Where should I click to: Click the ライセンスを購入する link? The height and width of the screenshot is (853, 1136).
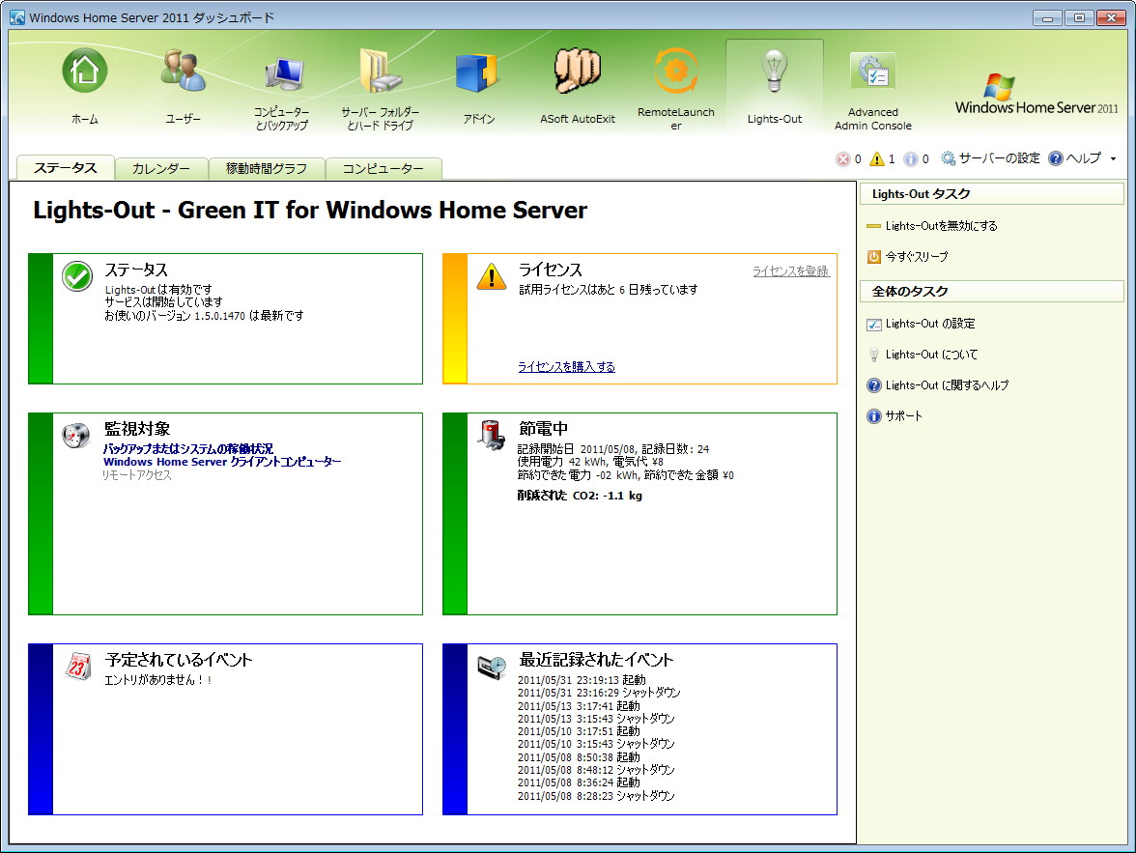pos(566,367)
